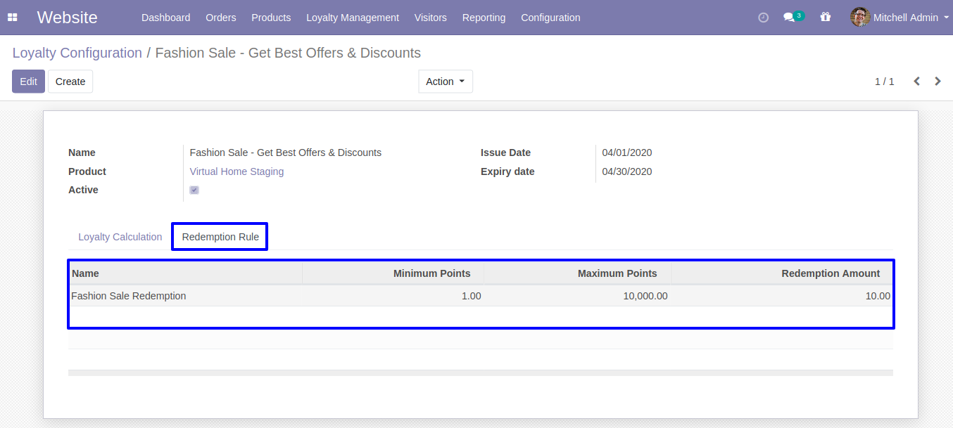Open the Configuration menu

(x=550, y=18)
